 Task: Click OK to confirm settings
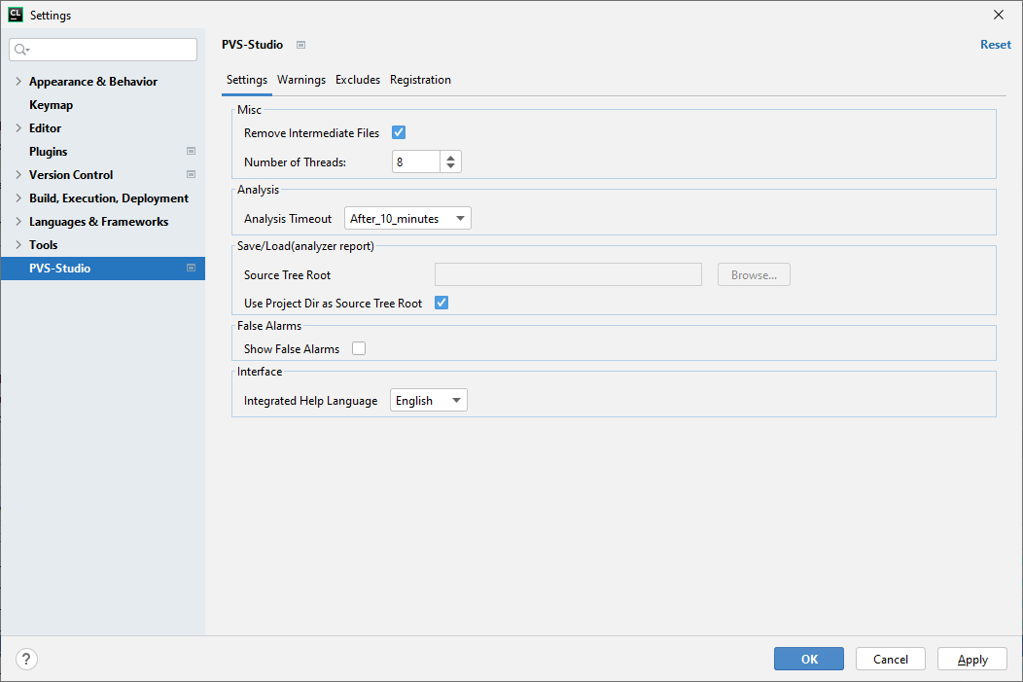pyautogui.click(x=809, y=660)
